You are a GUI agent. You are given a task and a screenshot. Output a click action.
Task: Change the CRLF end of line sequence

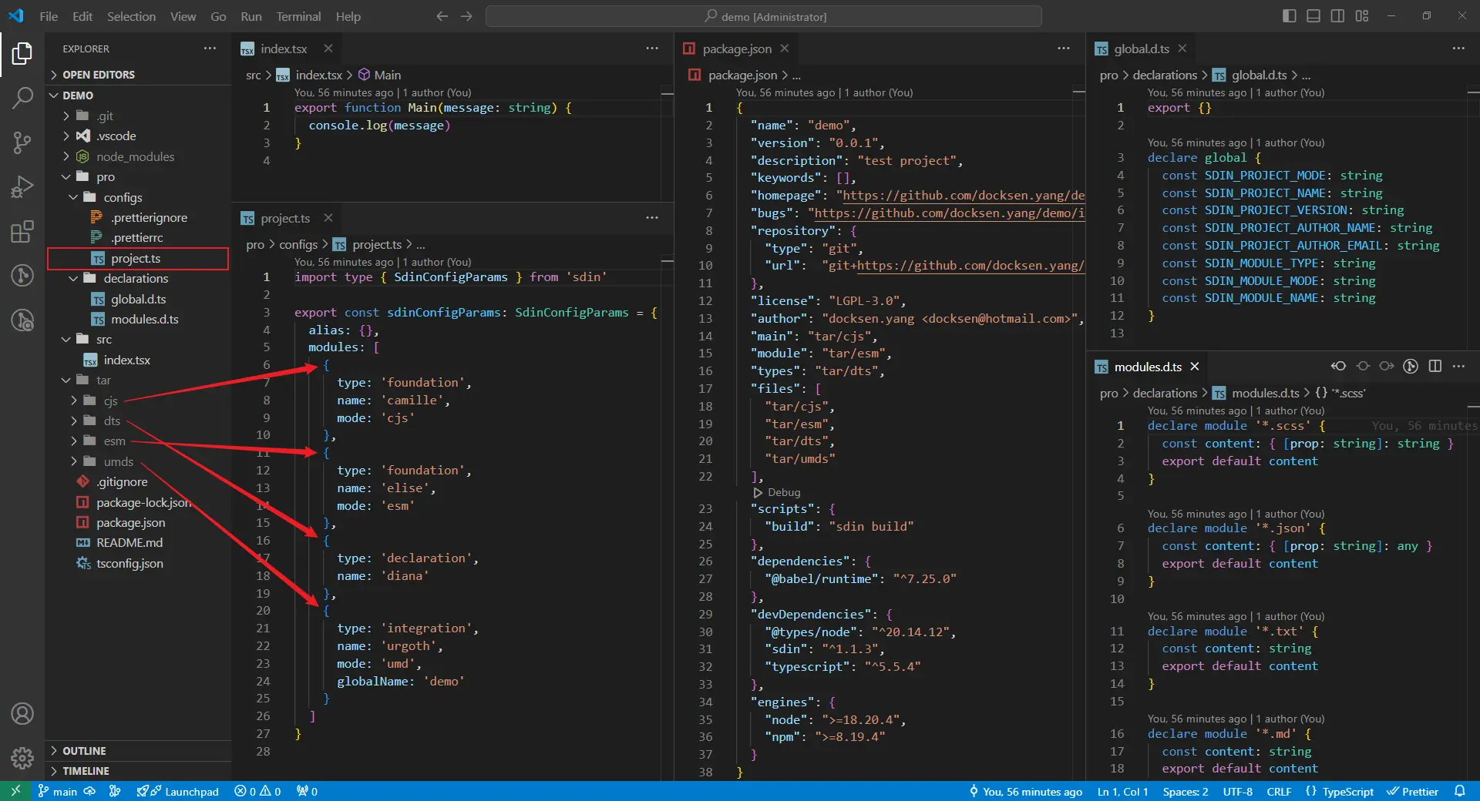click(1279, 791)
